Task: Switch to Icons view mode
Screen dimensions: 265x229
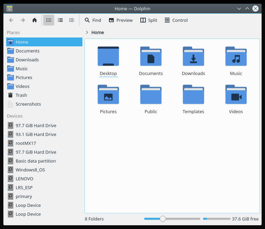Action: pyautogui.click(x=49, y=20)
